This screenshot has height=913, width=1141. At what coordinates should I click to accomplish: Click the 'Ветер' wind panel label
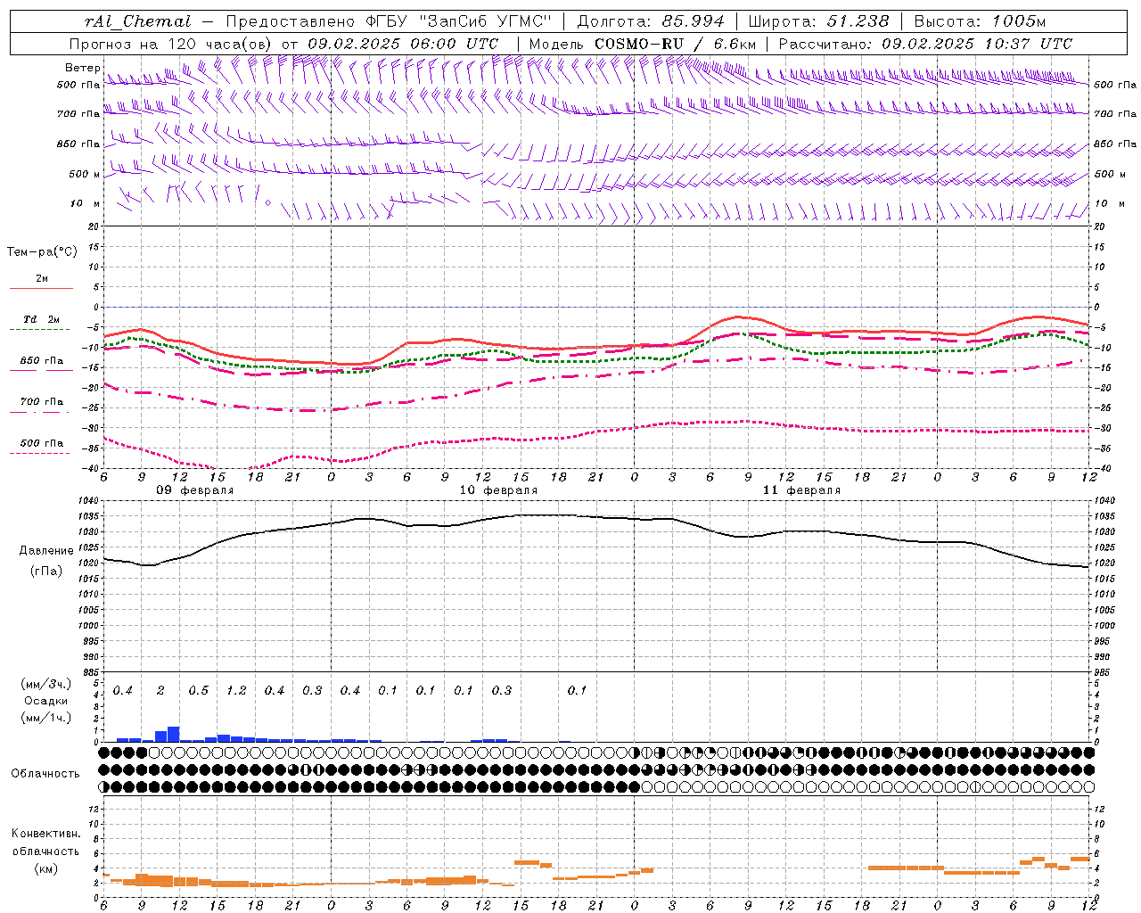tap(82, 68)
